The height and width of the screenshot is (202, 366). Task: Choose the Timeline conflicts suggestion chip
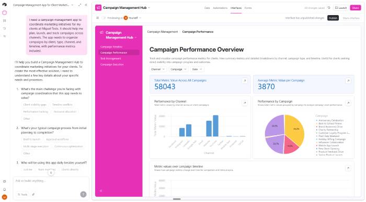point(62,105)
